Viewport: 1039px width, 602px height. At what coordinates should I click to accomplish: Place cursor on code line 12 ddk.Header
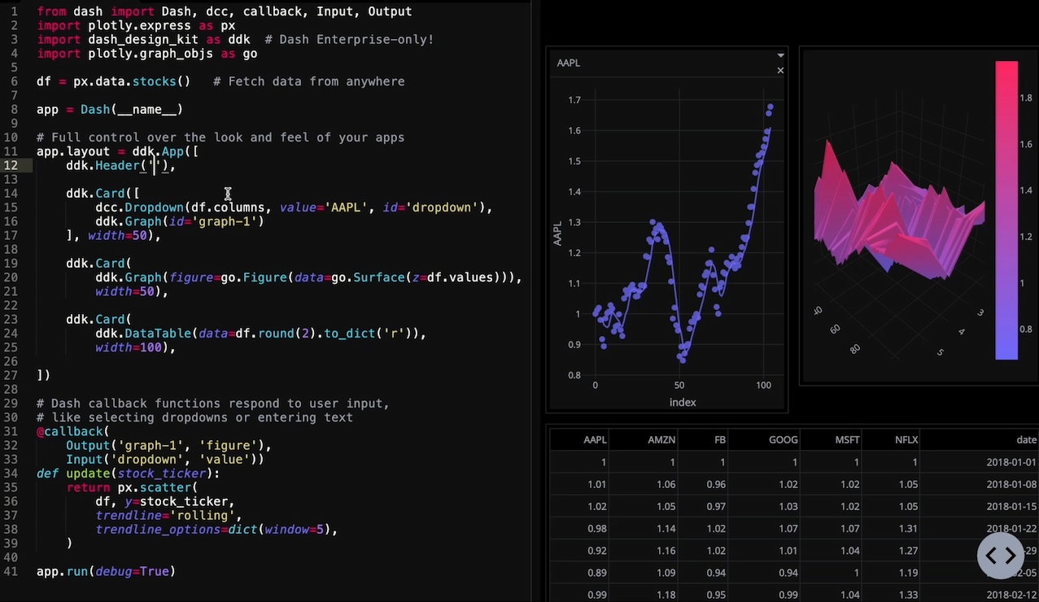tap(122, 166)
